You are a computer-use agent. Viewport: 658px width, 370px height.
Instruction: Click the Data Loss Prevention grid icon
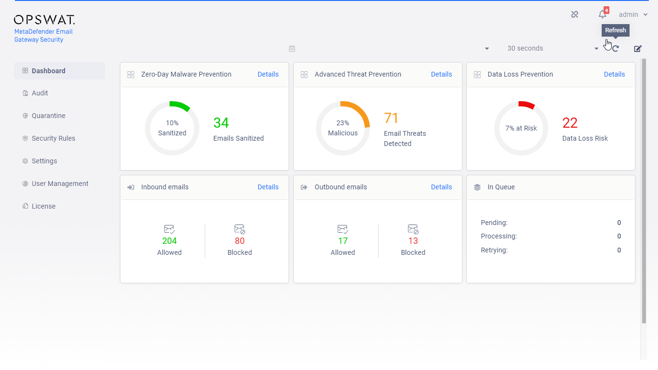(477, 75)
